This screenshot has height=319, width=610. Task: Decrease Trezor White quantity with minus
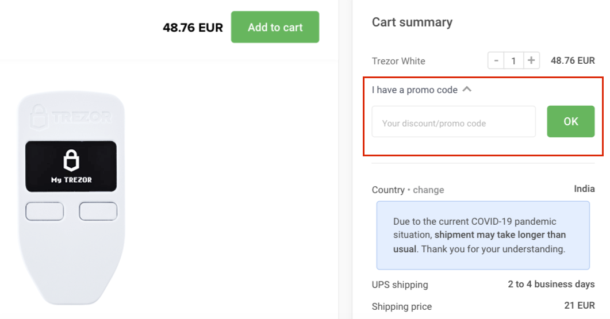[496, 61]
